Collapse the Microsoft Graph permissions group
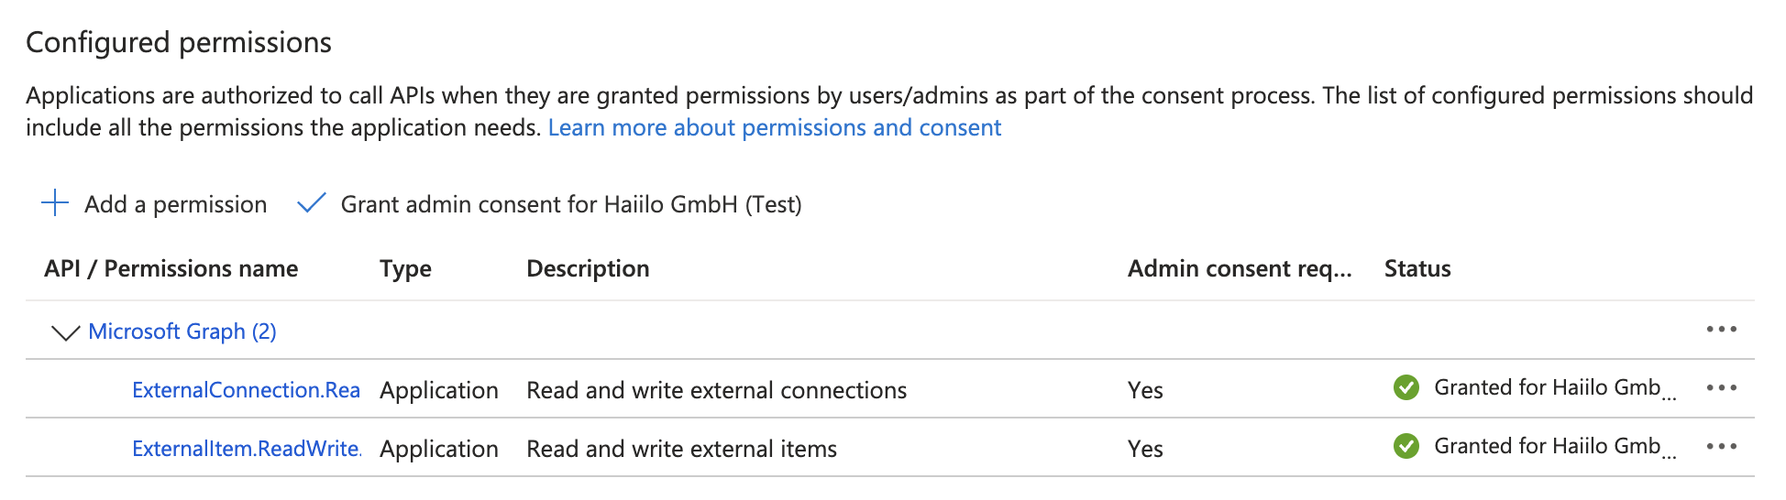 point(66,332)
